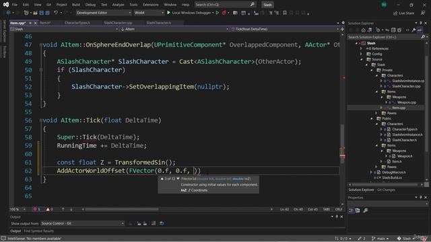431x242 pixels.
Task: Switch views icon in Solution Explorer toolbar
Action: 370,30
